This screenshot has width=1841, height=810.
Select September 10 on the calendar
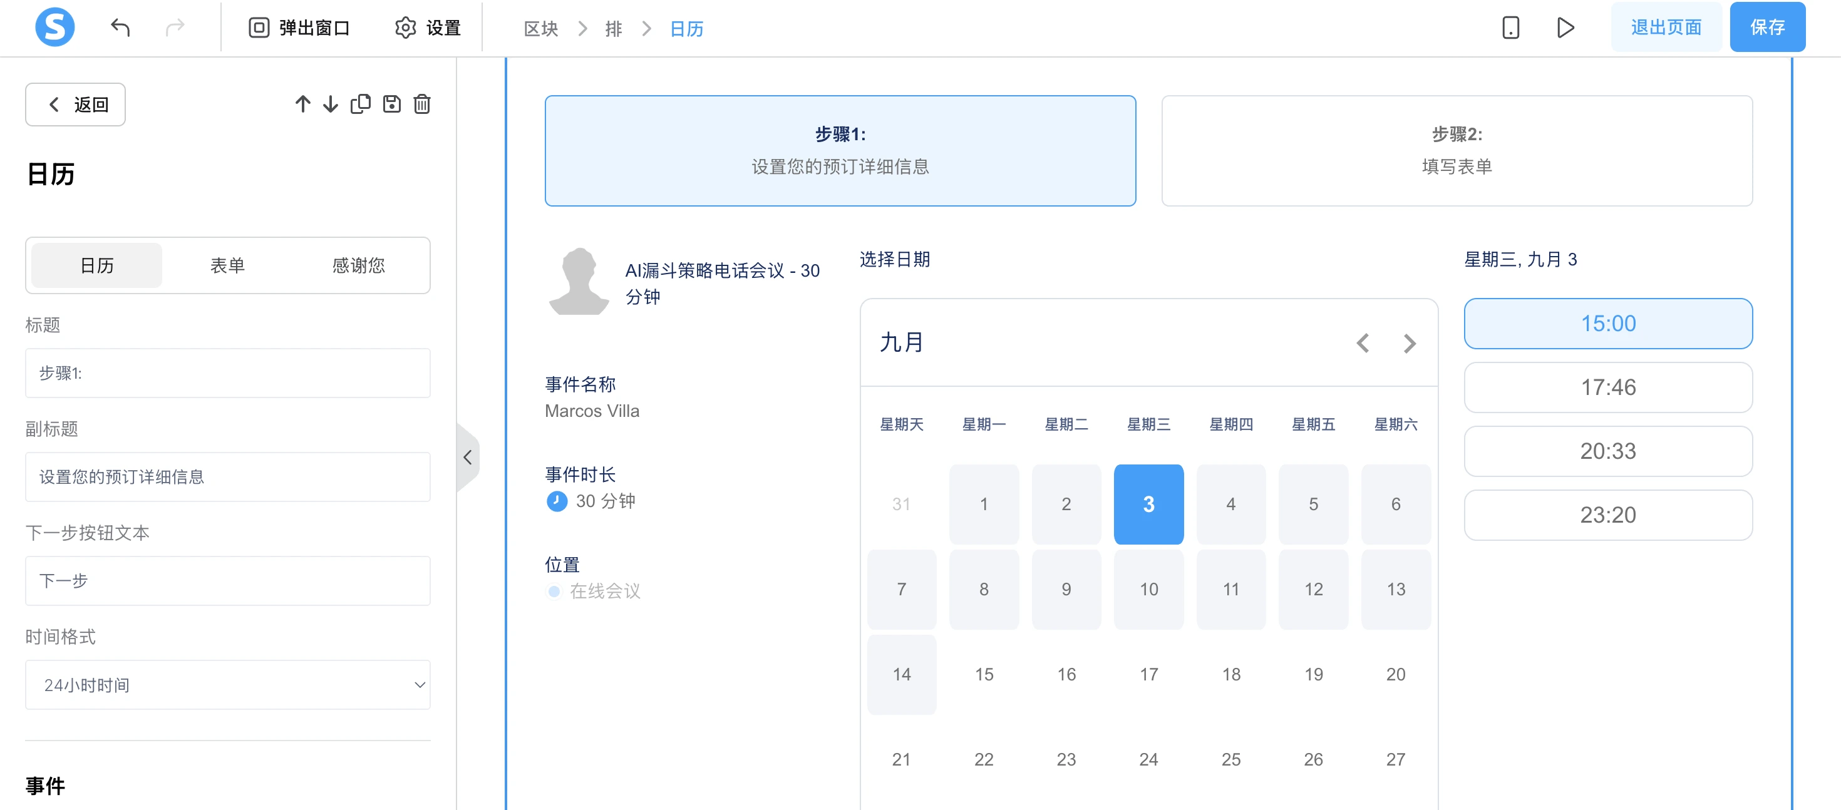[x=1148, y=589]
